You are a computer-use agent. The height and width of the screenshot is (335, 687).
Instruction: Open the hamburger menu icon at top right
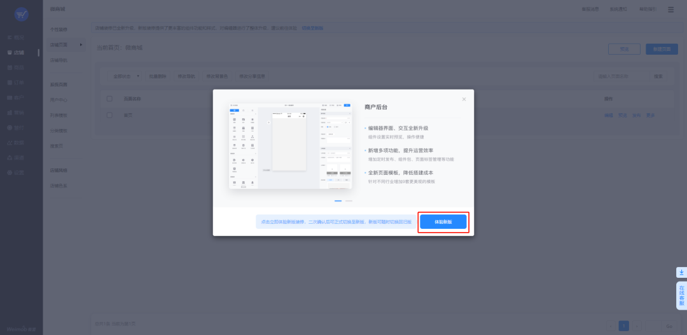pyautogui.click(x=671, y=9)
